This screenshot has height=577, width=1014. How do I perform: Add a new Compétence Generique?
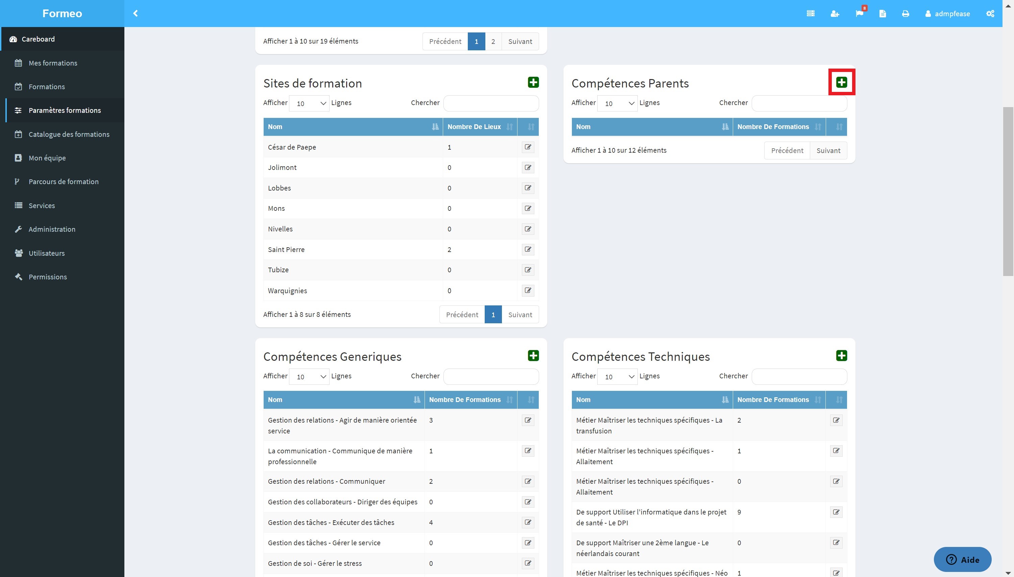[533, 355]
